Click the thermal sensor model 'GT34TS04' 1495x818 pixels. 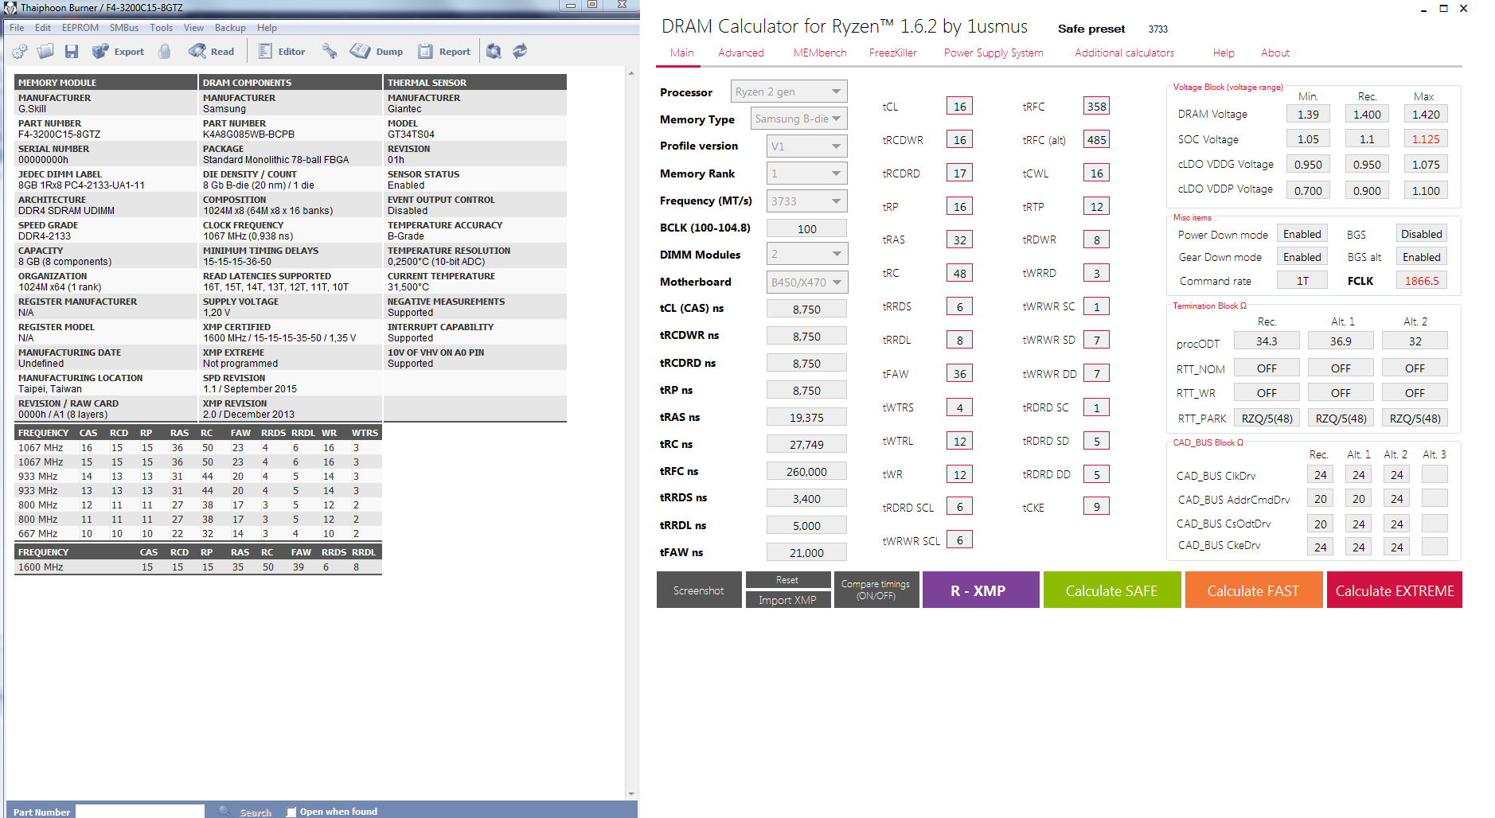click(411, 134)
